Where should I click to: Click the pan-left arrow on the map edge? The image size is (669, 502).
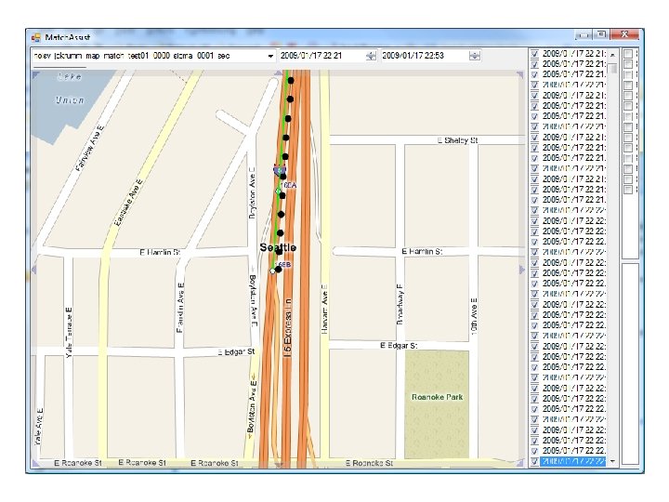point(34,270)
